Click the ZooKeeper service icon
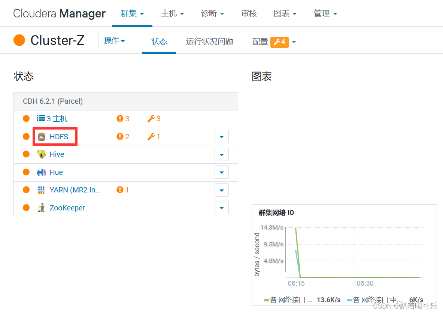443x313 pixels. click(42, 208)
